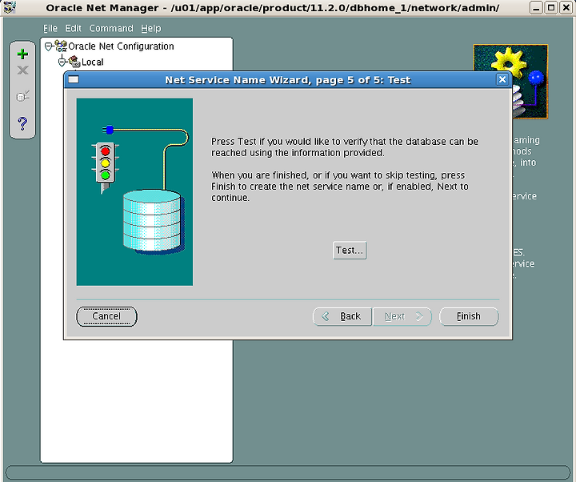Close the Net Service Name Wizard dialog
The height and width of the screenshot is (482, 576).
pyautogui.click(x=502, y=79)
